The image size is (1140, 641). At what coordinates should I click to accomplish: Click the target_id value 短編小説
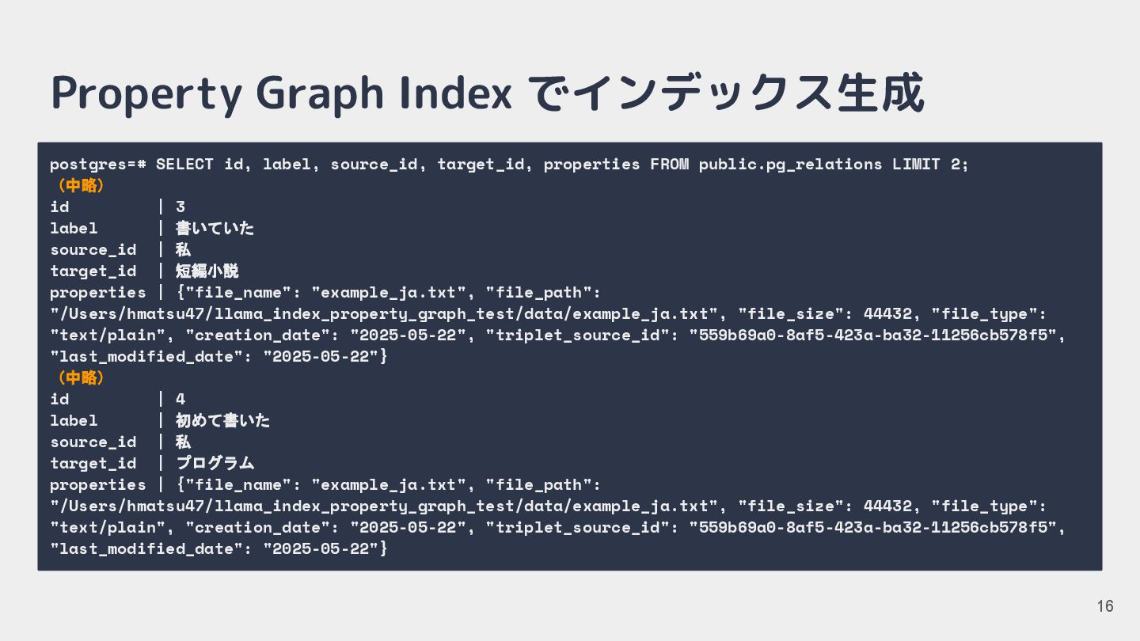pos(207,271)
